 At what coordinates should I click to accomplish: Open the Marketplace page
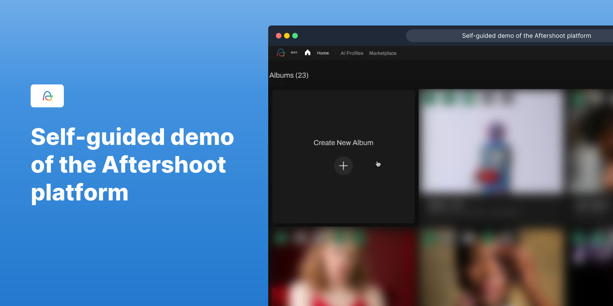point(382,53)
